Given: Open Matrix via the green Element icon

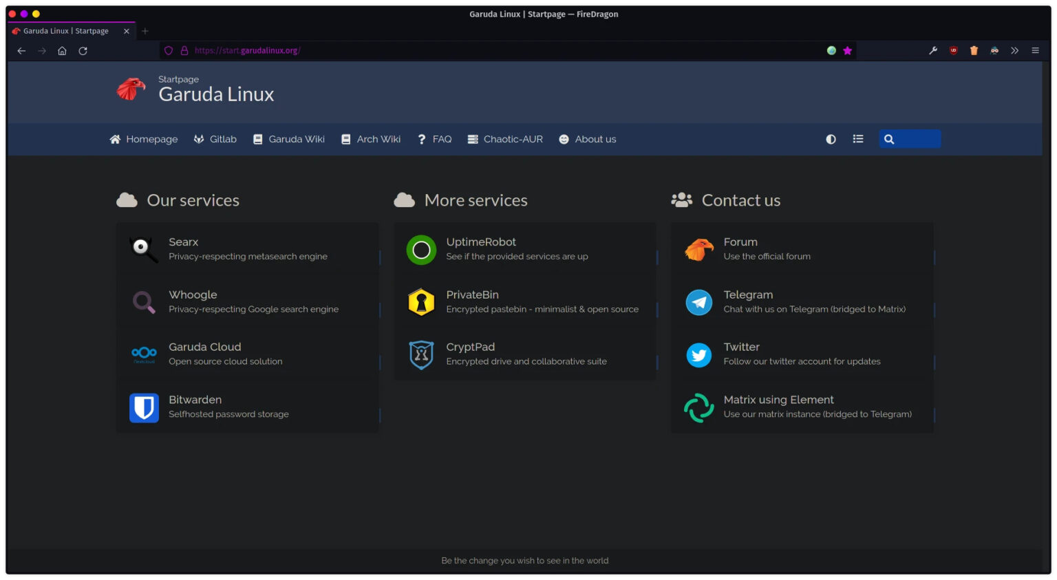Looking at the screenshot, I should (698, 407).
